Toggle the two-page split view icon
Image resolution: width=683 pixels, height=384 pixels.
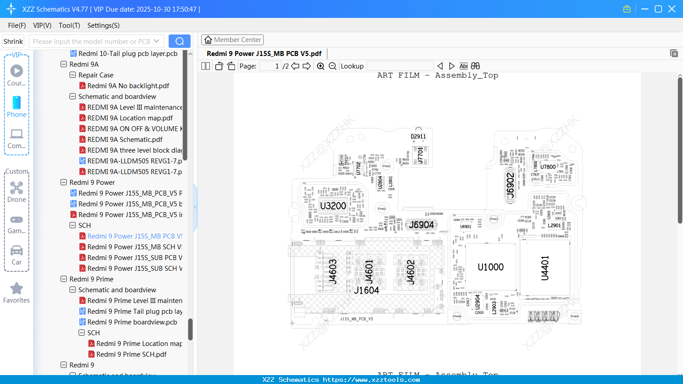(206, 66)
